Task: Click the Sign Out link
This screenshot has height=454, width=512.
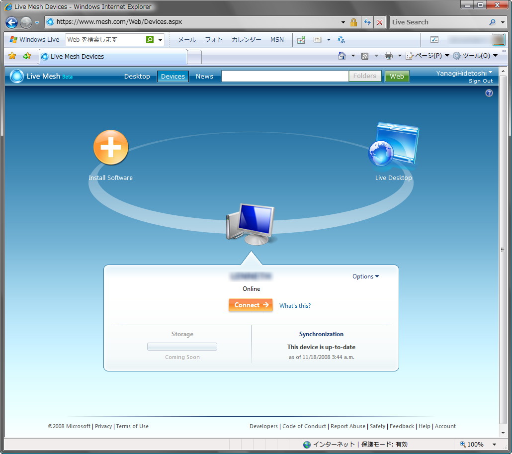Action: click(x=481, y=81)
